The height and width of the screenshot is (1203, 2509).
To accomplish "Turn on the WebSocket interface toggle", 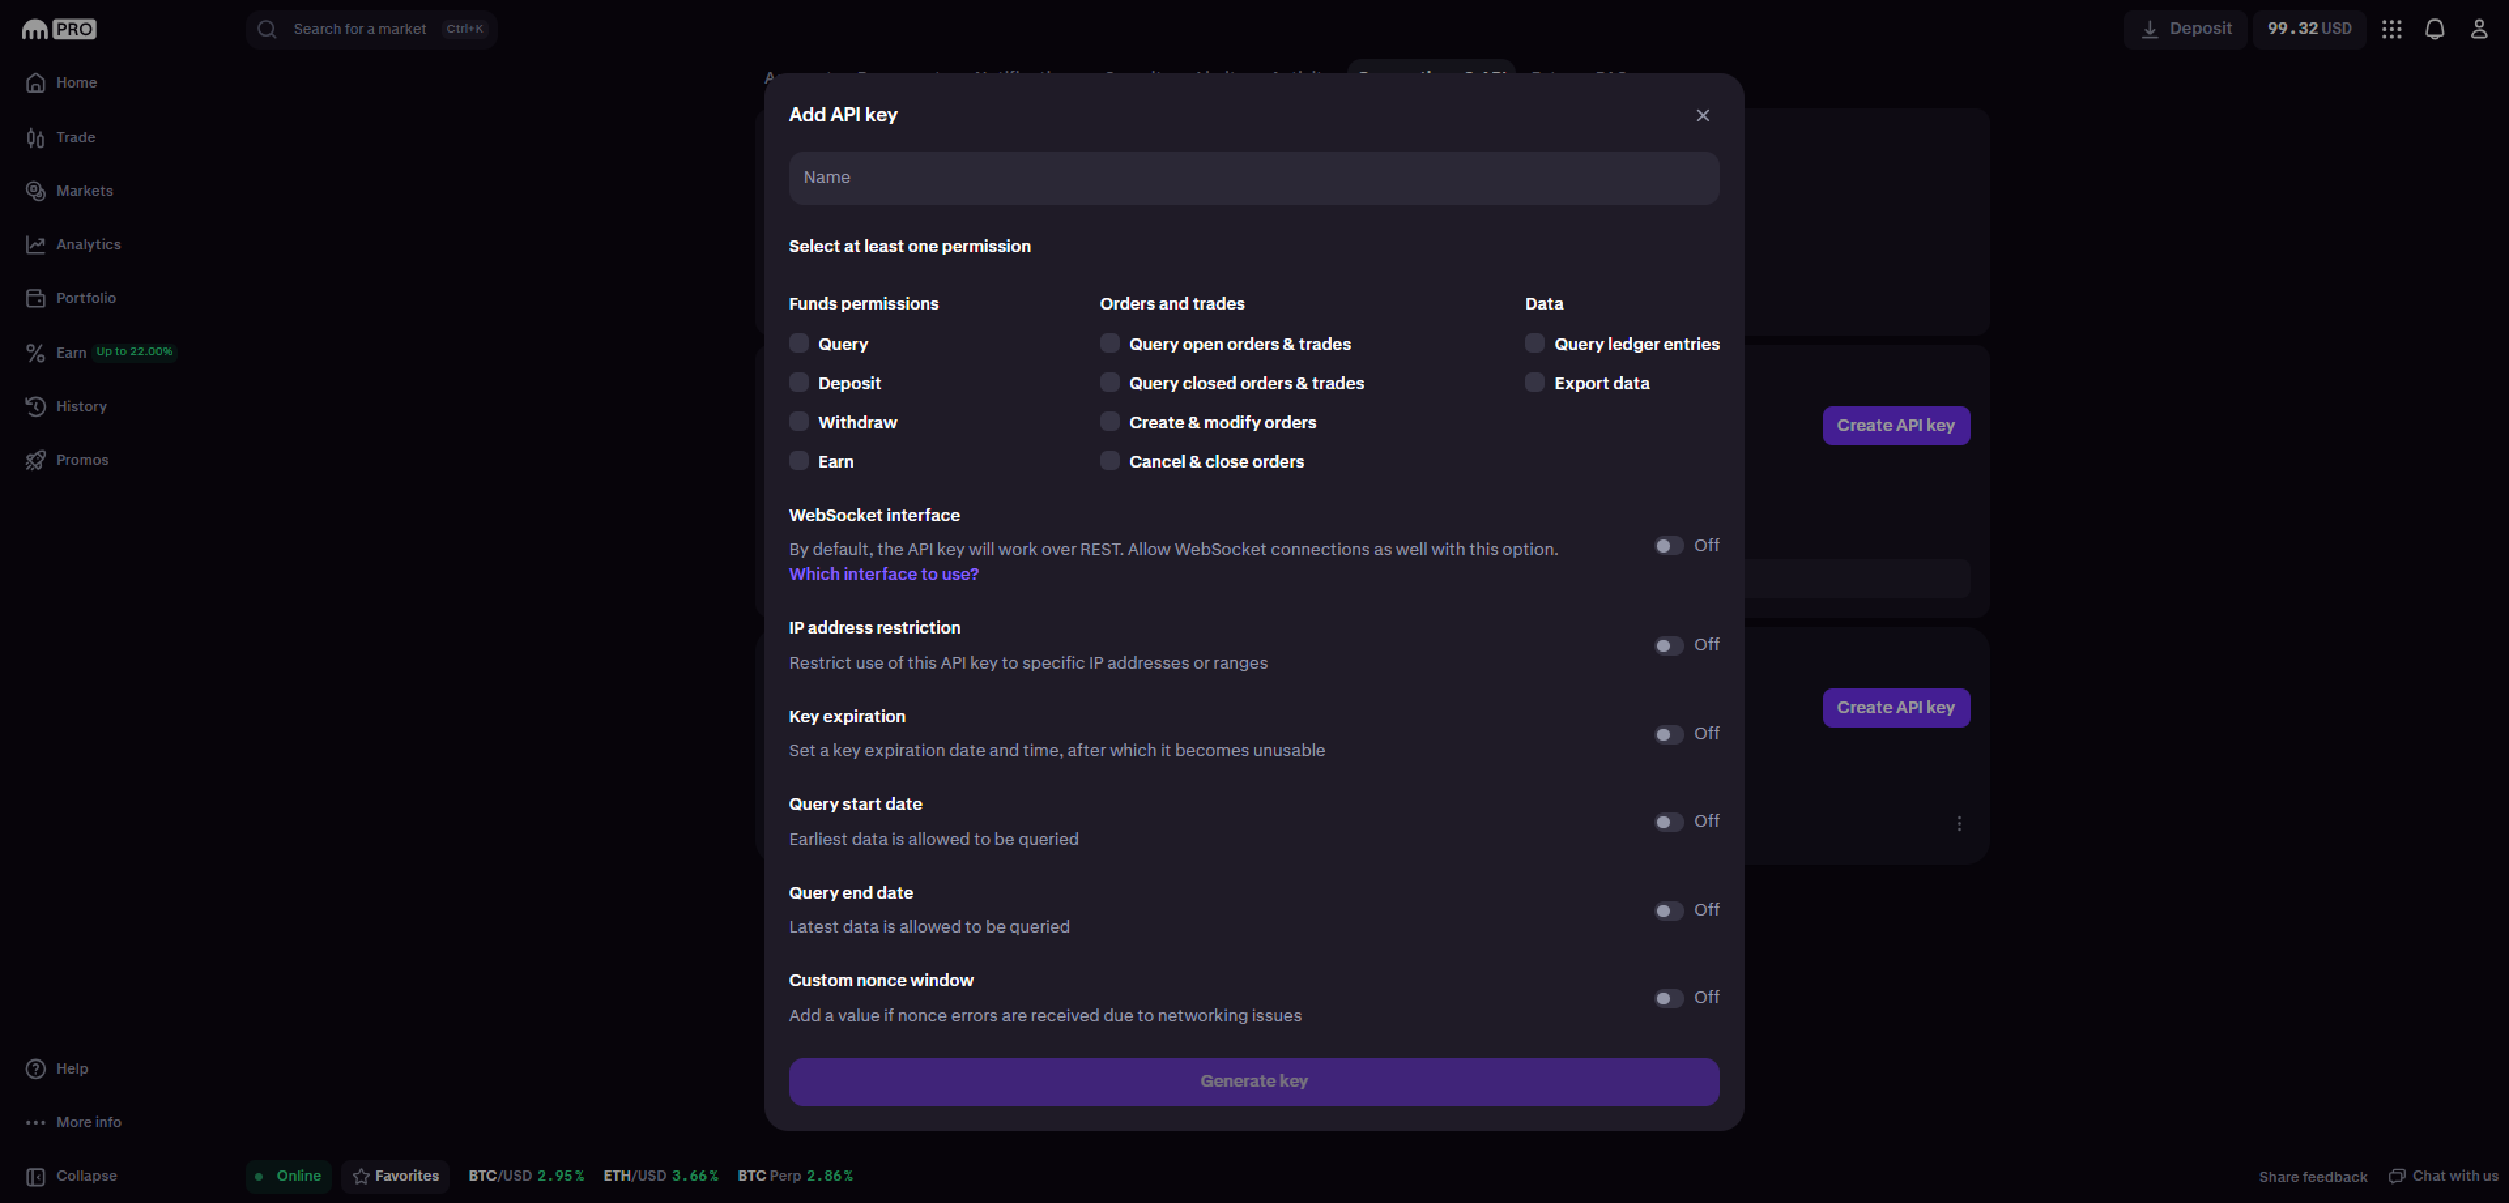I will click(1669, 546).
